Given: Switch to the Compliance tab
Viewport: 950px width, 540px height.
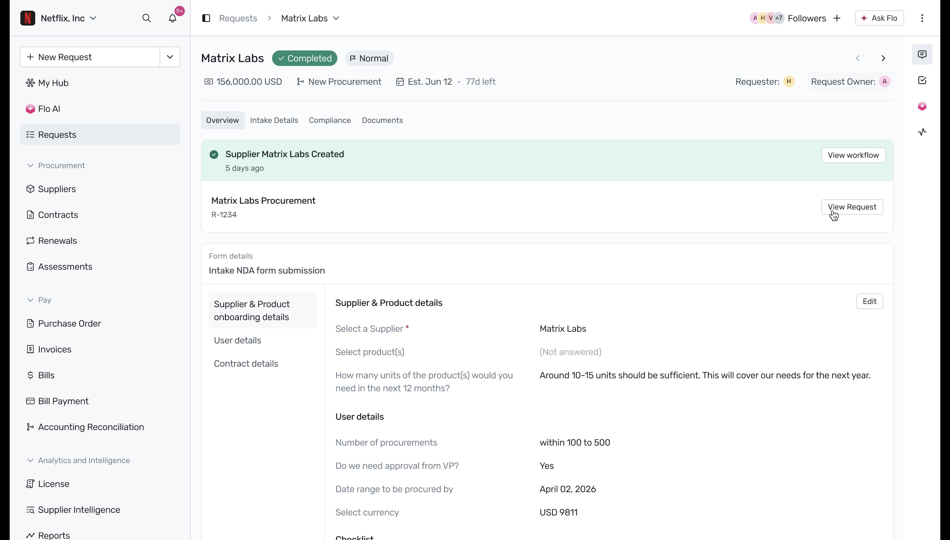Looking at the screenshot, I should pyautogui.click(x=330, y=120).
